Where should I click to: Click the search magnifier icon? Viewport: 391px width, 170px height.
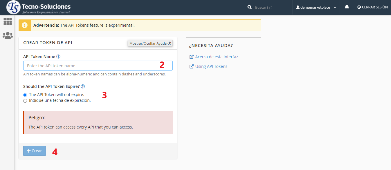(x=249, y=7)
